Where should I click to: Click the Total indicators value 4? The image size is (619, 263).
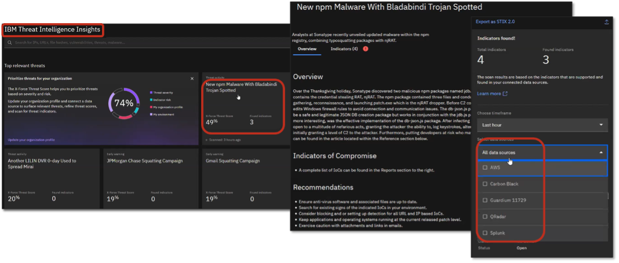(x=480, y=60)
